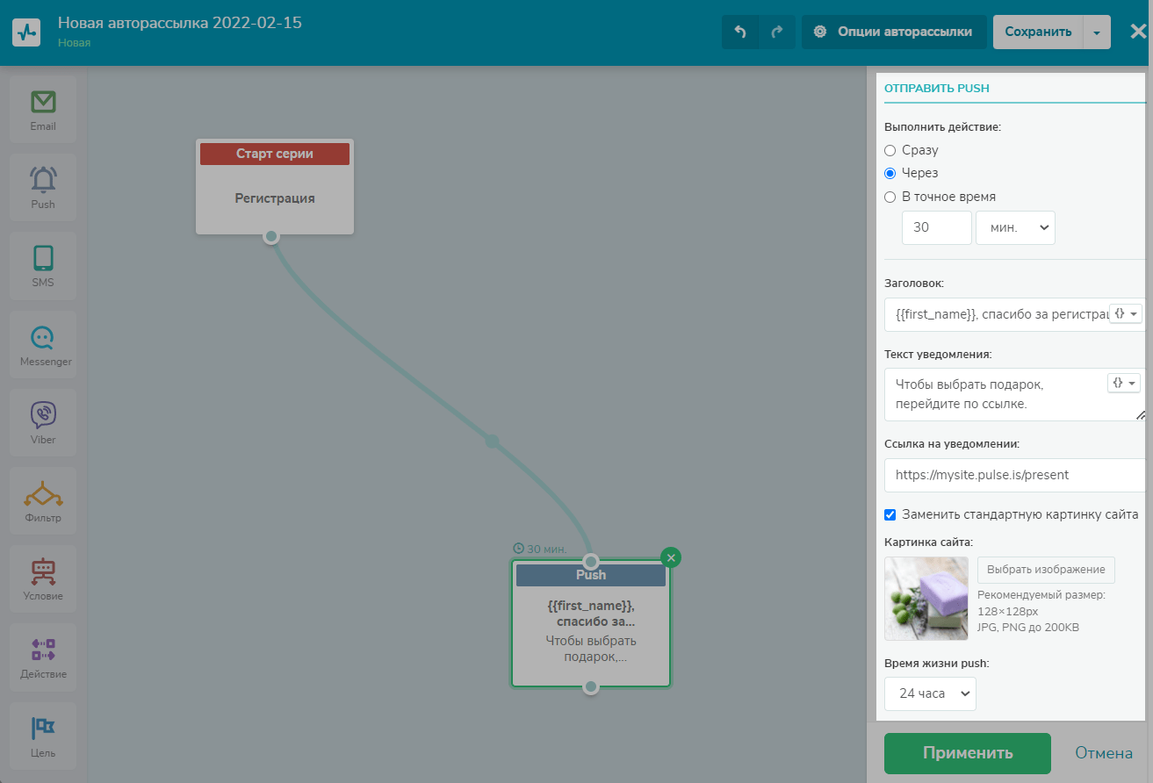Click the undo arrow in top toolbar
The image size is (1153, 783).
(x=740, y=32)
